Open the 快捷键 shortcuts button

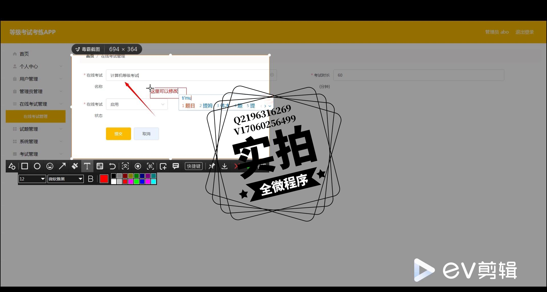click(194, 166)
